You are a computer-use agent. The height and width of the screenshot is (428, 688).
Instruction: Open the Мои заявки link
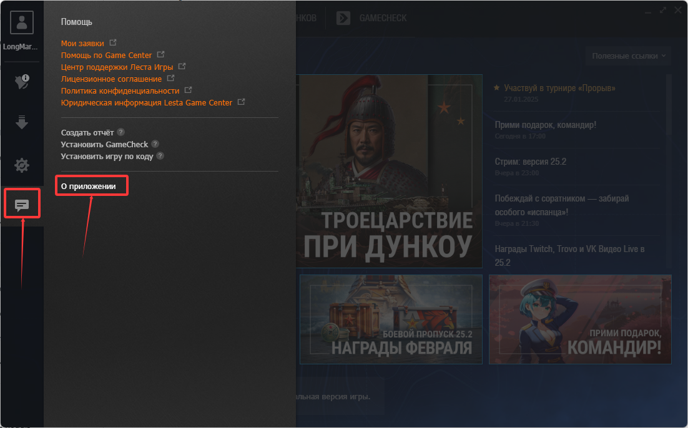(82, 44)
